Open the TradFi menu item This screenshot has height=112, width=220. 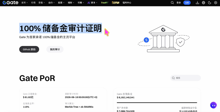point(105,3)
